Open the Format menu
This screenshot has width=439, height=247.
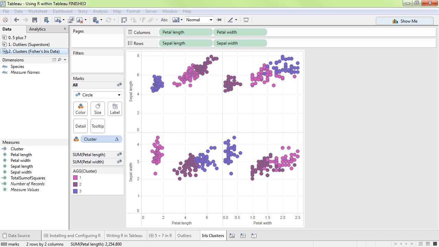pos(133,11)
